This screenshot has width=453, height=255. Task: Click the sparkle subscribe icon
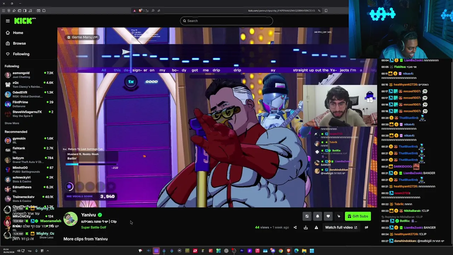click(339, 216)
